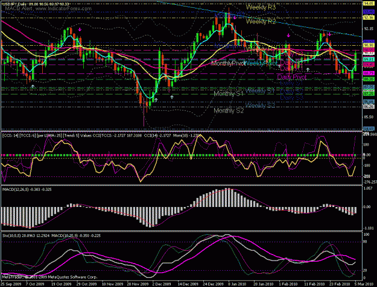This screenshot has width=377, height=287.
Task: Click the green 87.25 price tag
Action: 369,94
